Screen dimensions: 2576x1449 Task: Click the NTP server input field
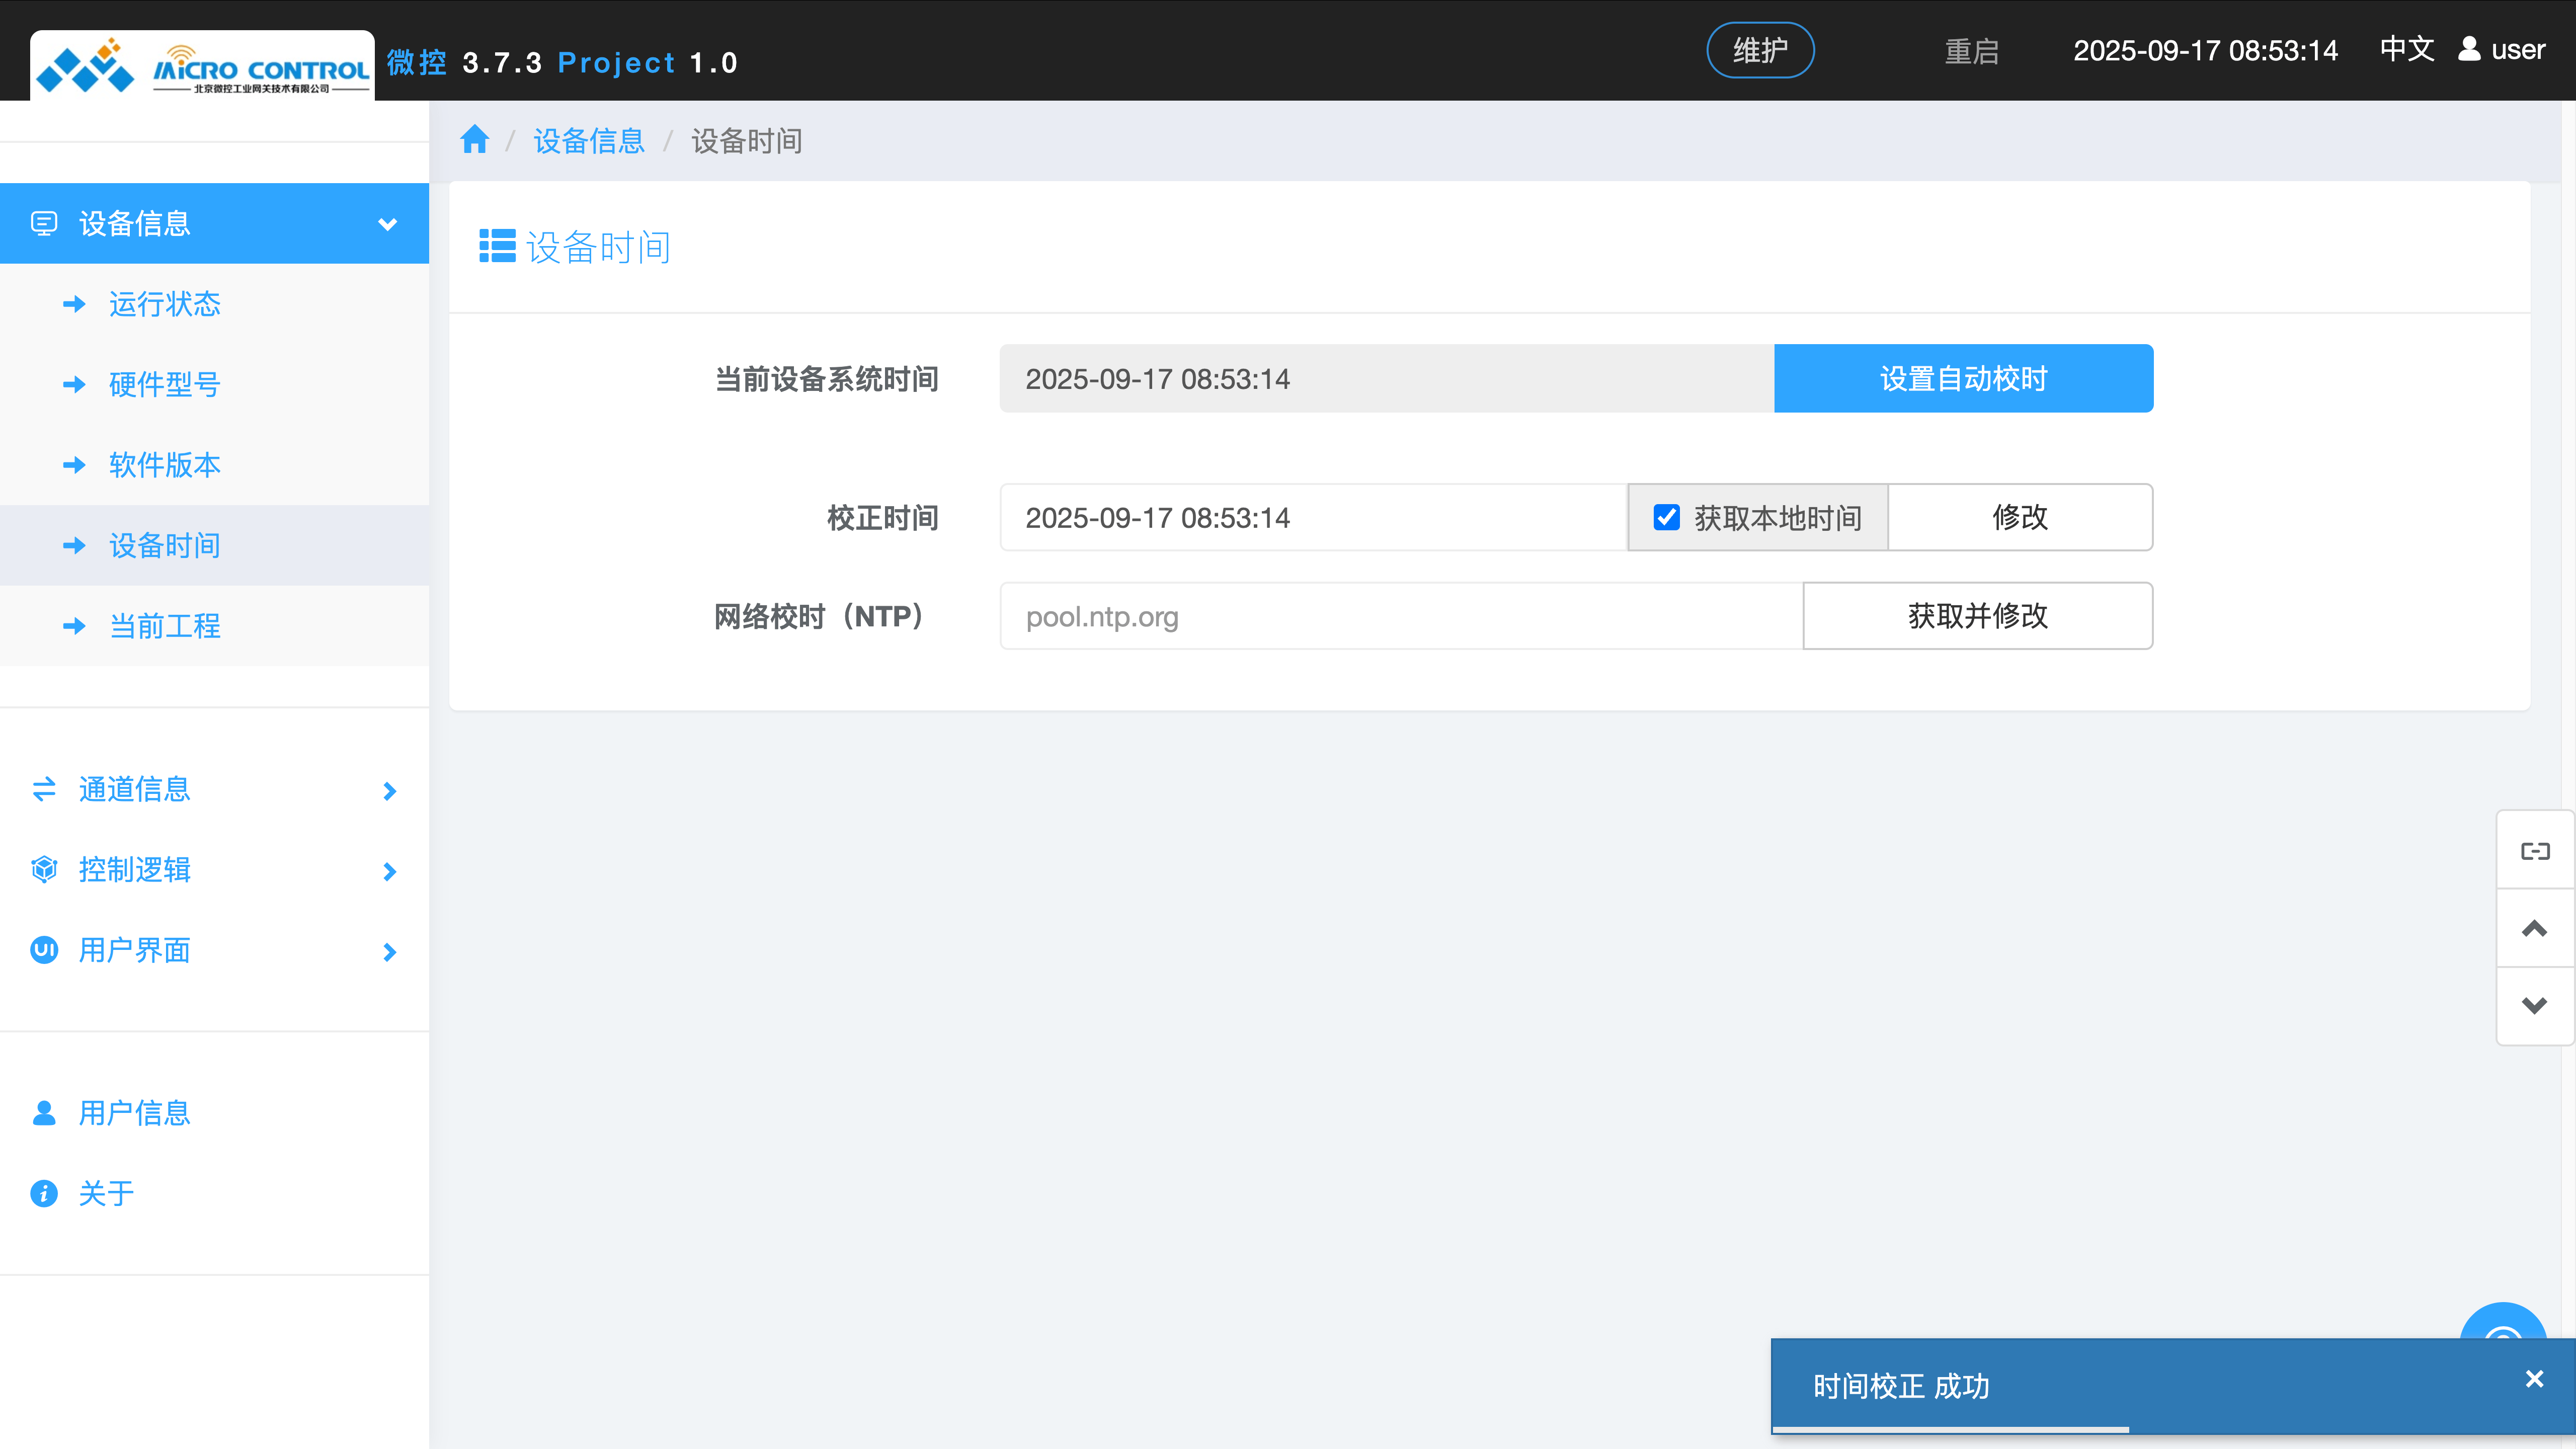pos(1400,616)
